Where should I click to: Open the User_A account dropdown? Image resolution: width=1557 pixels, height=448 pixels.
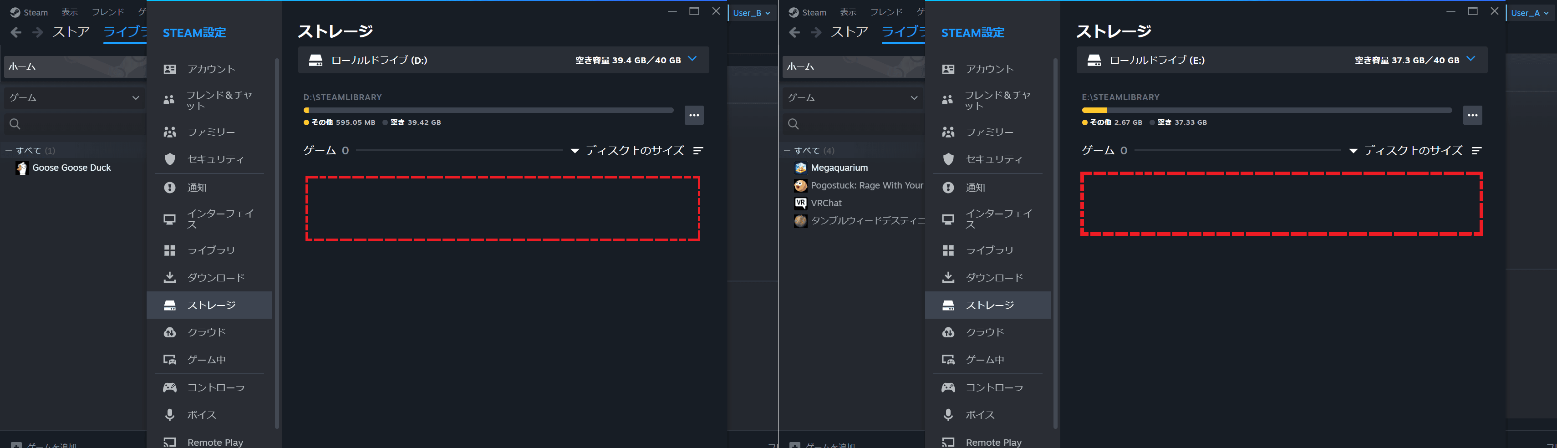1530,13
